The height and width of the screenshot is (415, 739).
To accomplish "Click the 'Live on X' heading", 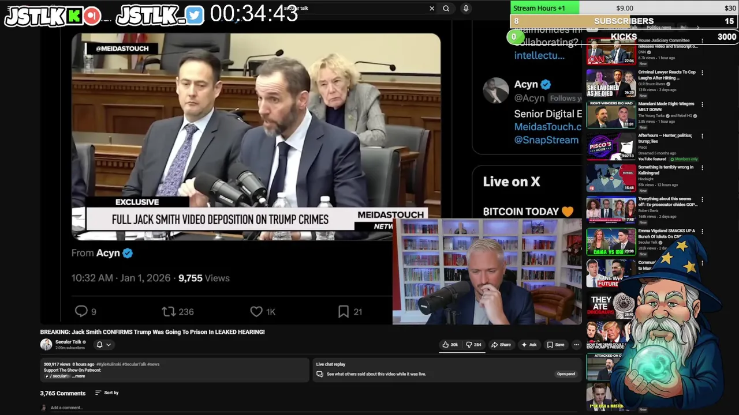I will (x=512, y=182).
